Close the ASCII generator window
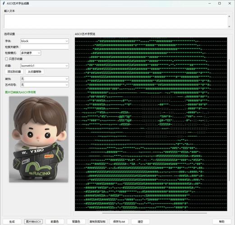The height and width of the screenshot is (225, 235). click(x=230, y=3)
